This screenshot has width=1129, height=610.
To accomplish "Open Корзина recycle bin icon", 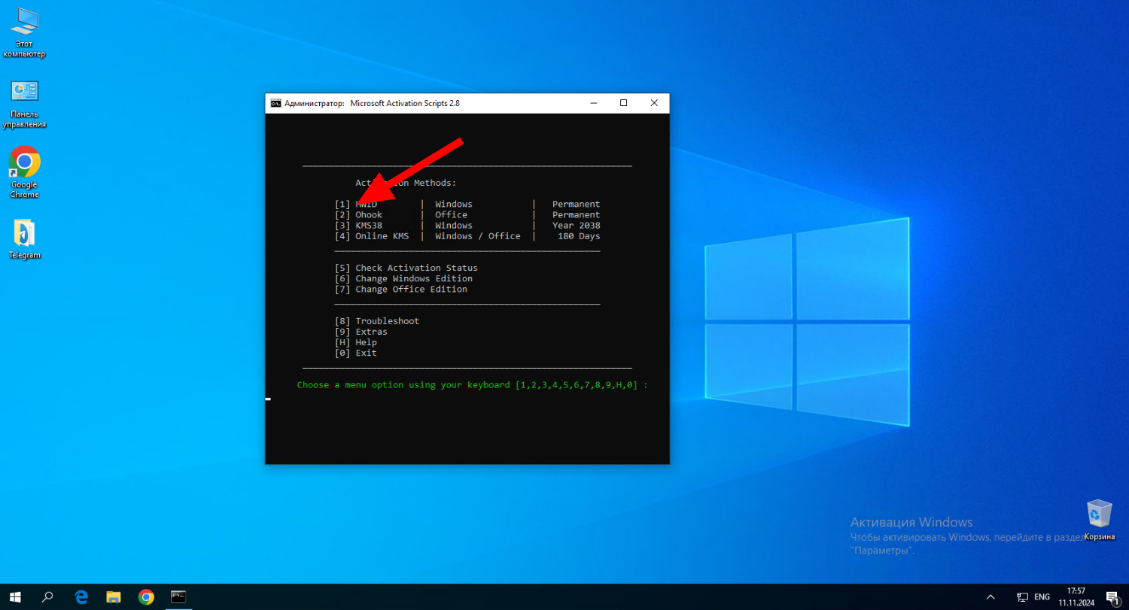I will click(1099, 520).
